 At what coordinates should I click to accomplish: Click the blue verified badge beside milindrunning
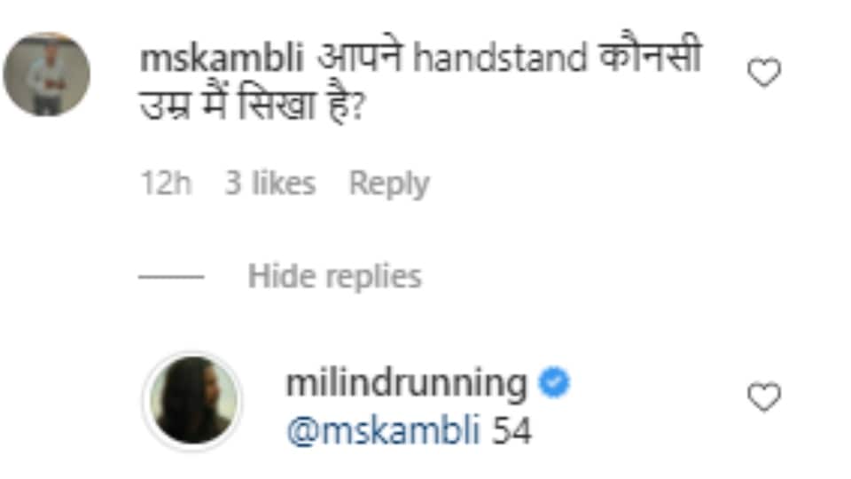pyautogui.click(x=553, y=382)
